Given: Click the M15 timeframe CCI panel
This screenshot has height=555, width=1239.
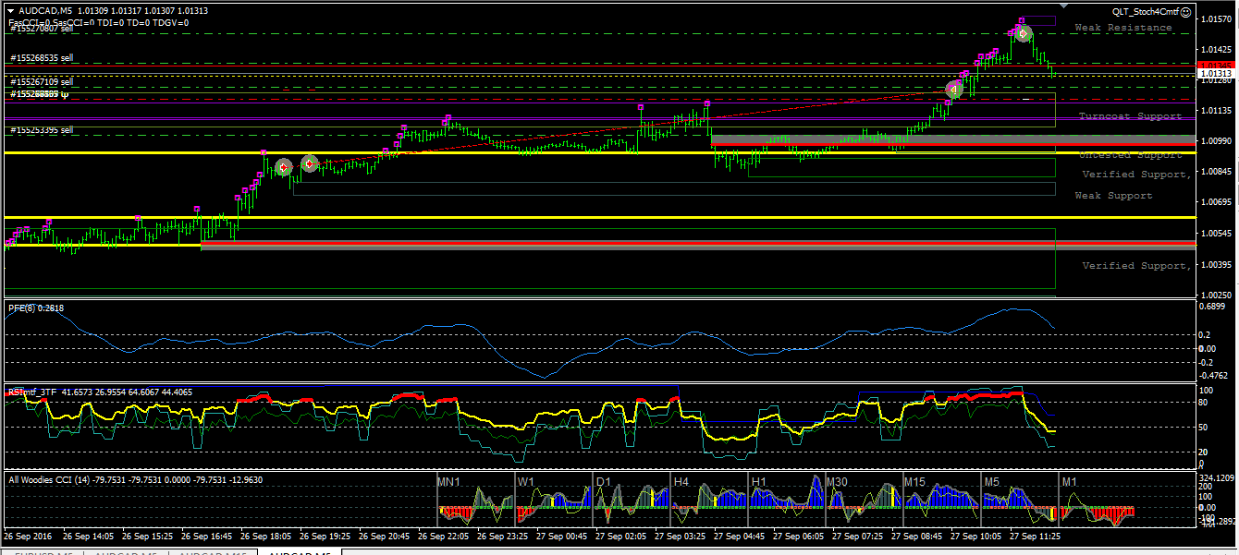Looking at the screenshot, I should point(941,499).
